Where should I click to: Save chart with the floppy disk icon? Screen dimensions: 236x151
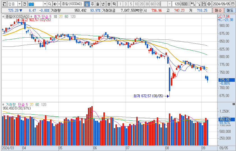204,4
